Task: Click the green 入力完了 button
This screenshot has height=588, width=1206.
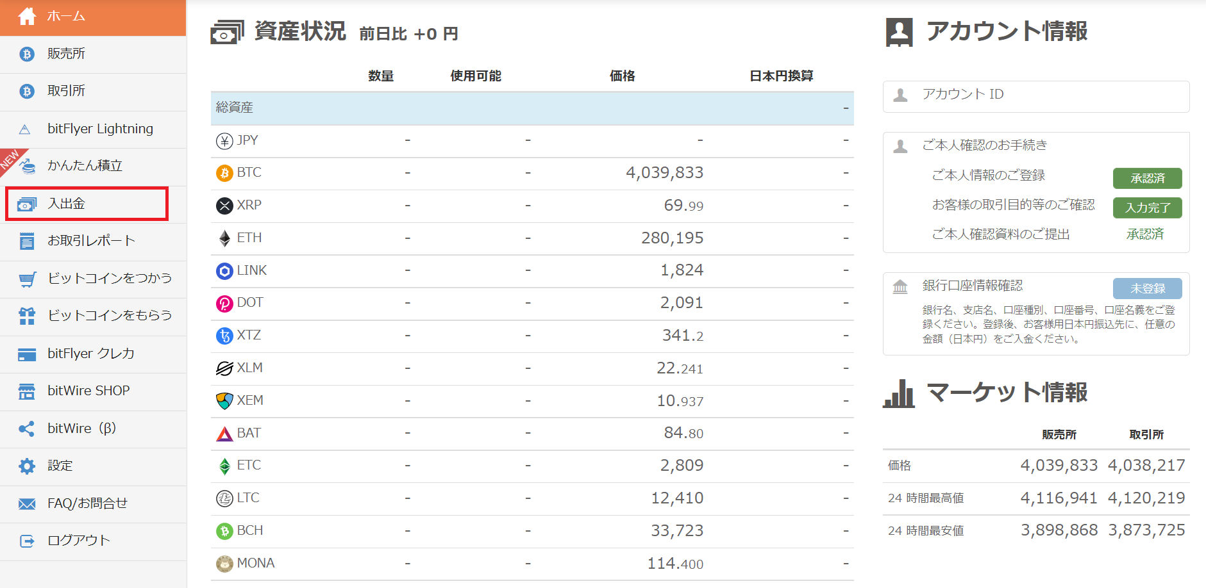Action: (x=1147, y=208)
